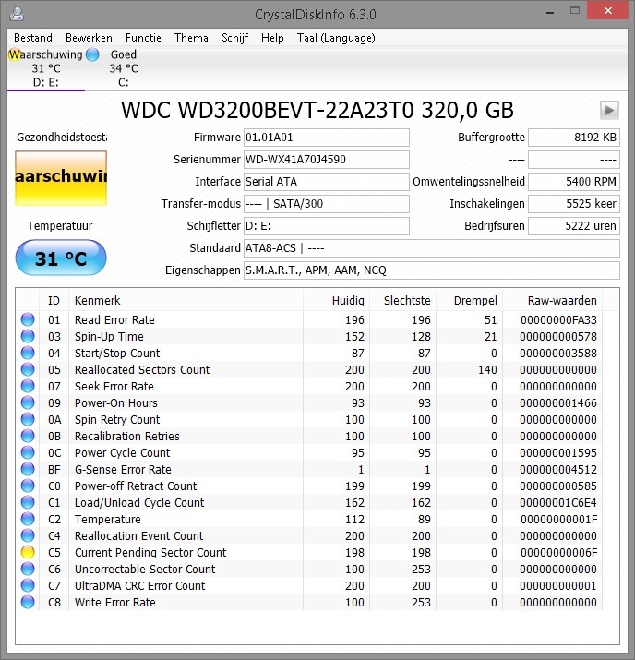The height and width of the screenshot is (660, 635).
Task: Click the Firmware field 01.01A01
Action: tap(327, 138)
